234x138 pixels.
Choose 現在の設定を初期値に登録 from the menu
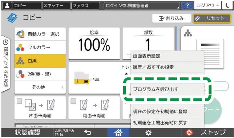coord(168,111)
